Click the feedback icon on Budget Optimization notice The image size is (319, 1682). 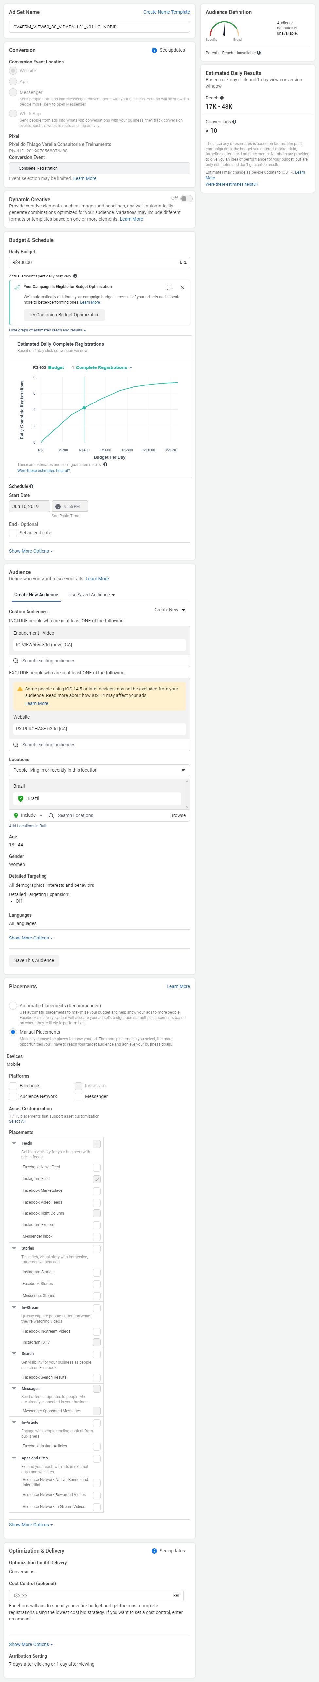[169, 287]
